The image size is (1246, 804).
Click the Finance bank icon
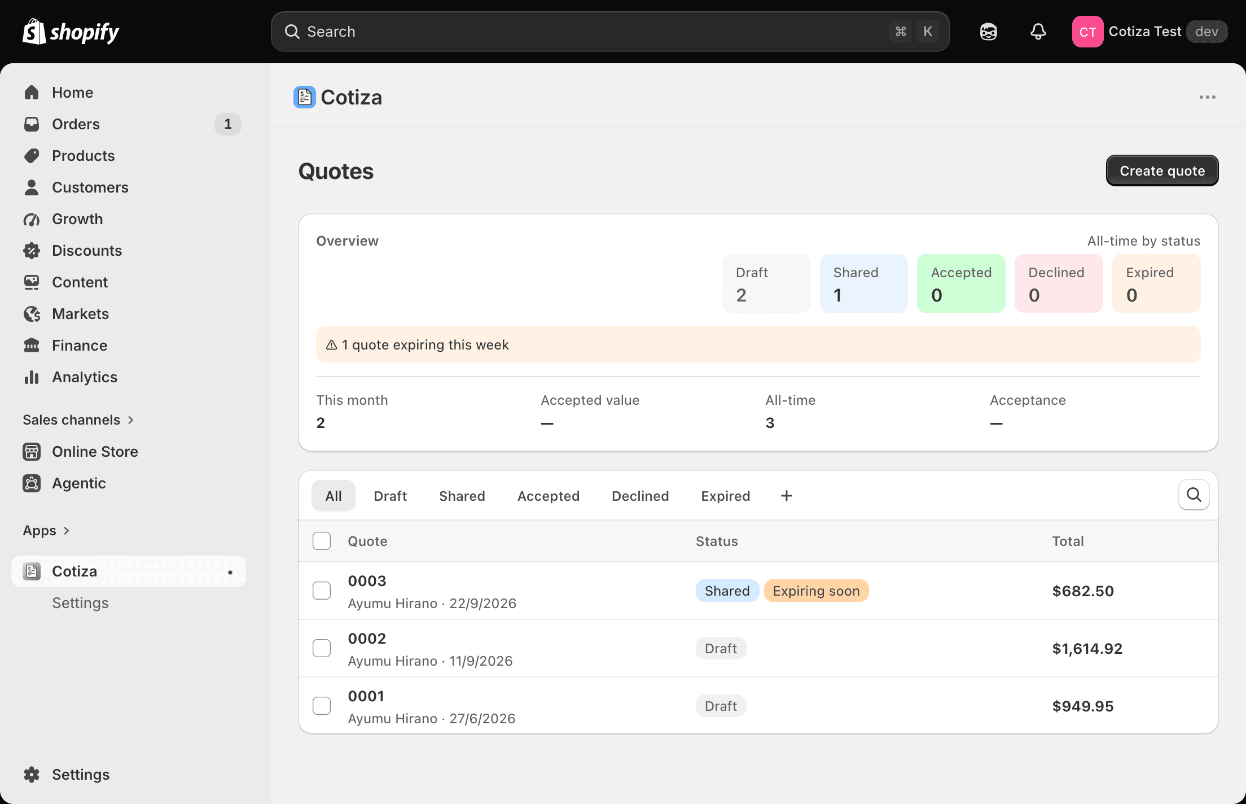click(32, 346)
